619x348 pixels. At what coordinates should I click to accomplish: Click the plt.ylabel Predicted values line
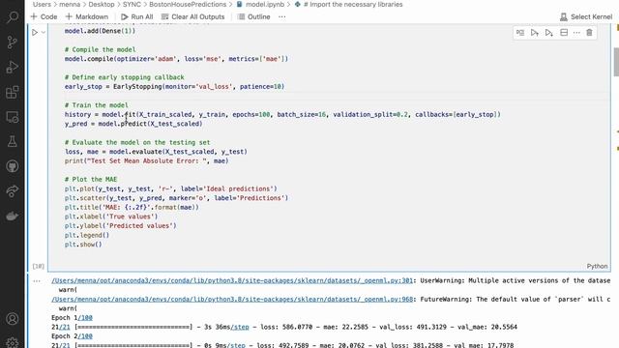tap(120, 225)
